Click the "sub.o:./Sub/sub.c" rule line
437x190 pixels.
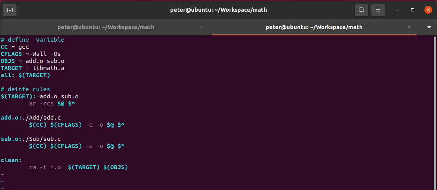(x=31, y=139)
